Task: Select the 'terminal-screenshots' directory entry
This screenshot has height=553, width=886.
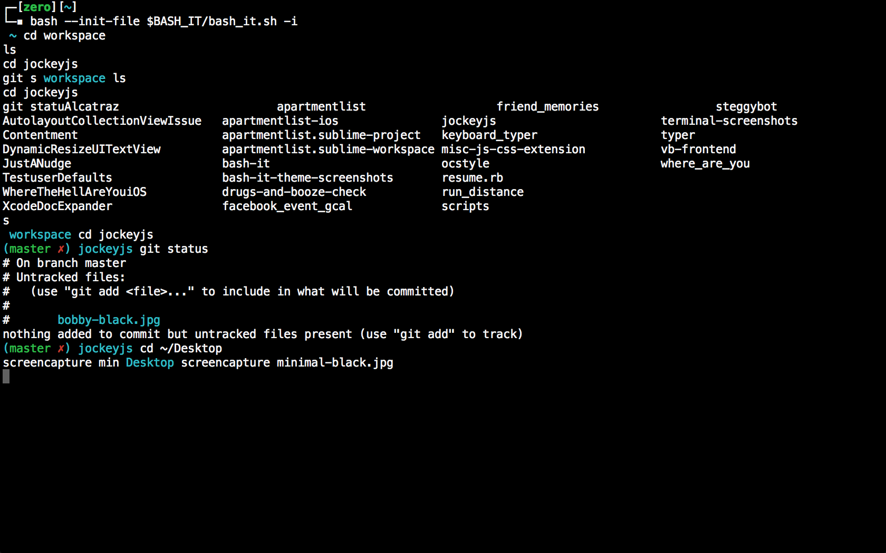Action: [x=729, y=121]
